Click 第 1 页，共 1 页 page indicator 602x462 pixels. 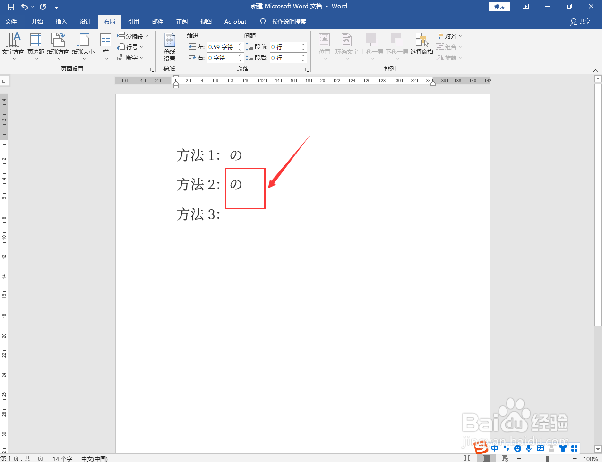(22, 459)
